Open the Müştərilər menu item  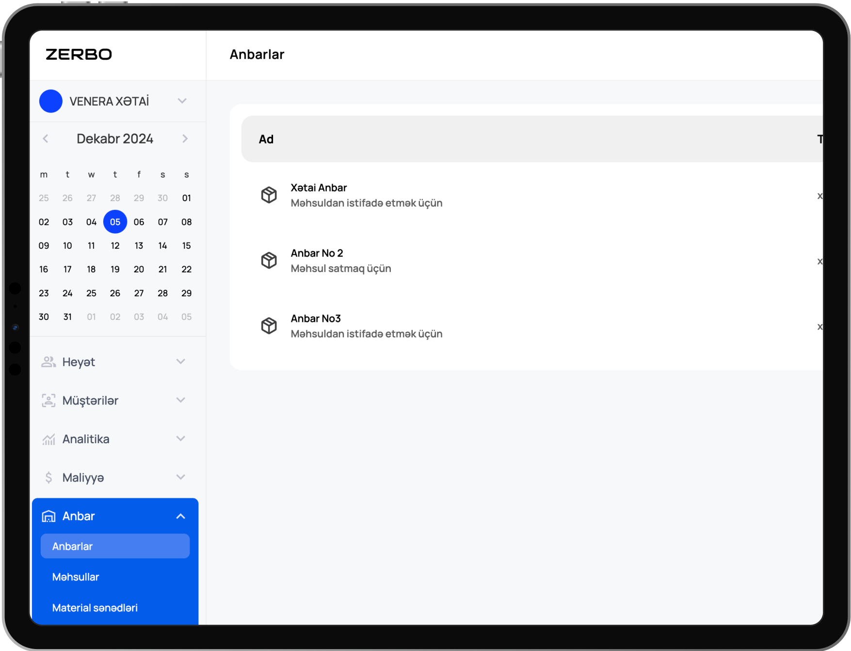click(x=115, y=400)
